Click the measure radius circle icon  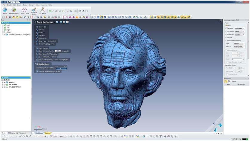(87, 11)
